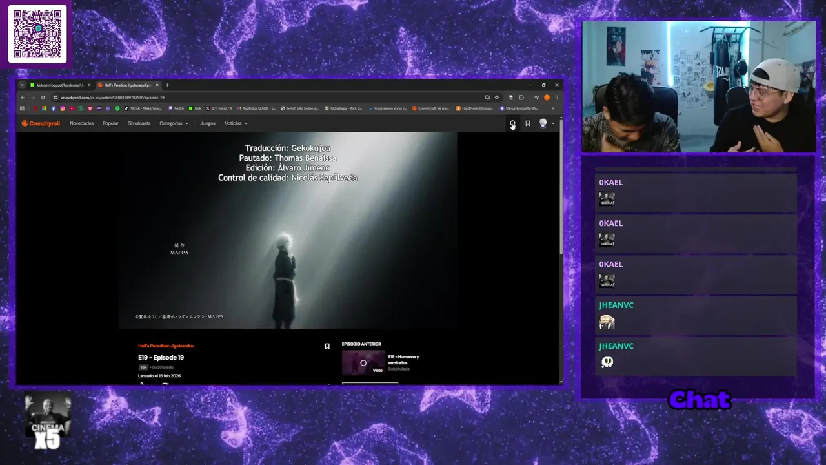This screenshot has width=826, height=465.
Task: Open the previous episode E18 thumbnail
Action: pyautogui.click(x=363, y=363)
